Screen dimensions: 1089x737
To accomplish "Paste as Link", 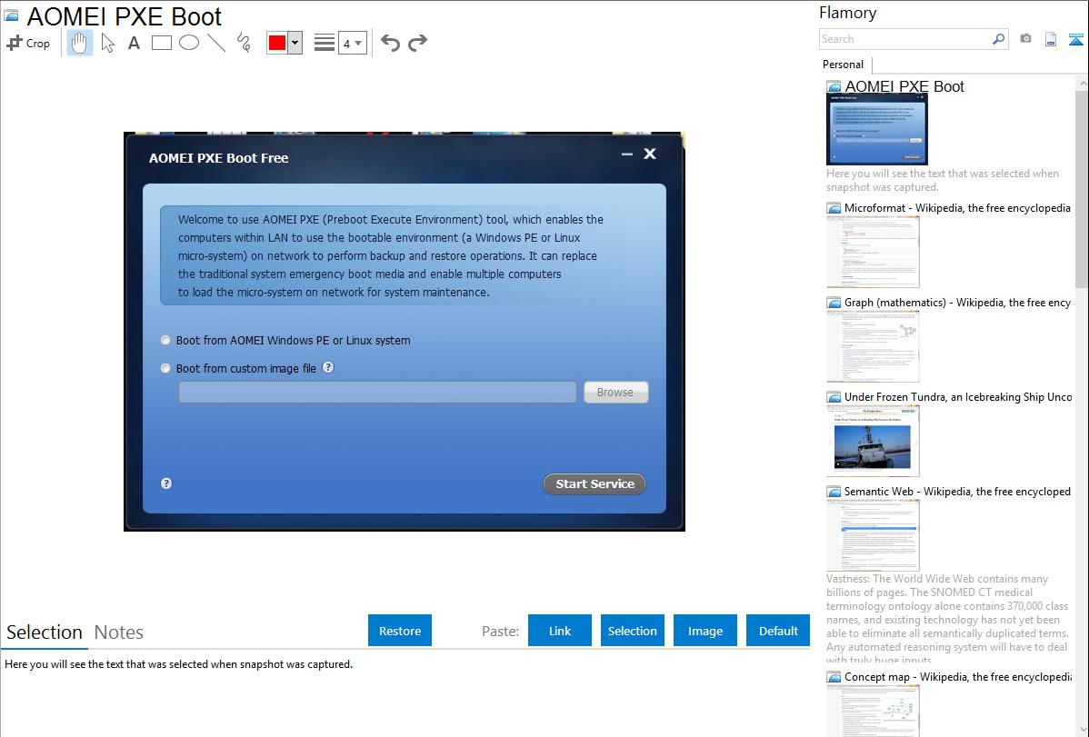I will pyautogui.click(x=560, y=631).
